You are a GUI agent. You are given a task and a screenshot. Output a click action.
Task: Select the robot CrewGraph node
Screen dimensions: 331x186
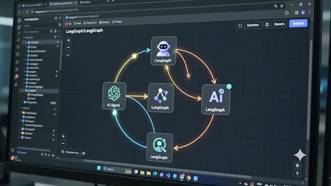click(x=164, y=51)
